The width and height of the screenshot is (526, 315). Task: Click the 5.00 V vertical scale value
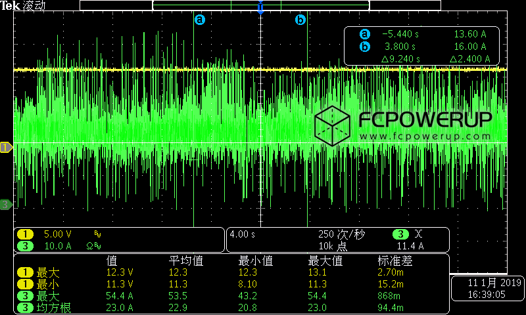point(58,234)
